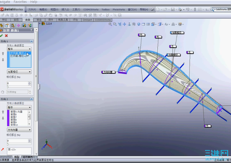Select the Pan view tool
This screenshot has height=163, width=231.
point(124,24)
